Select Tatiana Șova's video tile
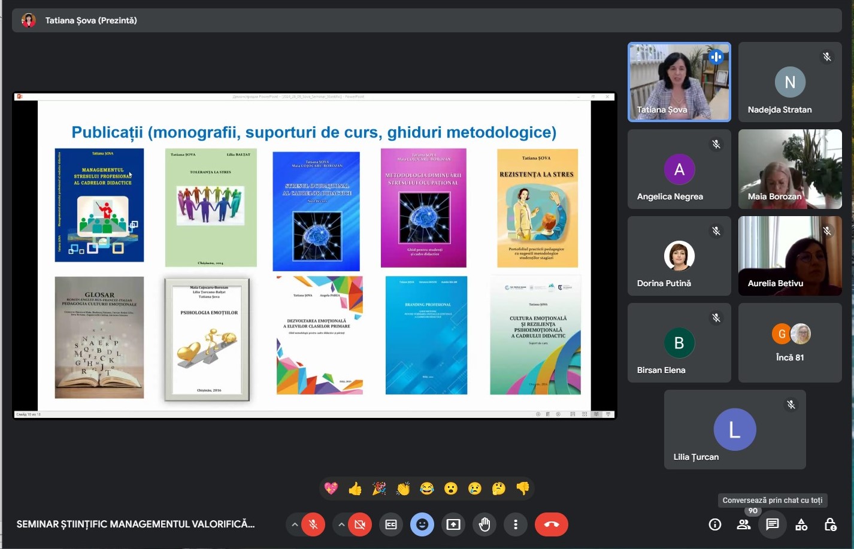 click(679, 82)
